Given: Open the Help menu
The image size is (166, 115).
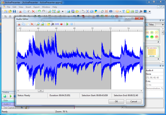Looking at the screenshot, I should coord(55,7).
